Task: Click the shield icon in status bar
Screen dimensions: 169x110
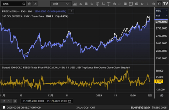Action: coord(4,107)
